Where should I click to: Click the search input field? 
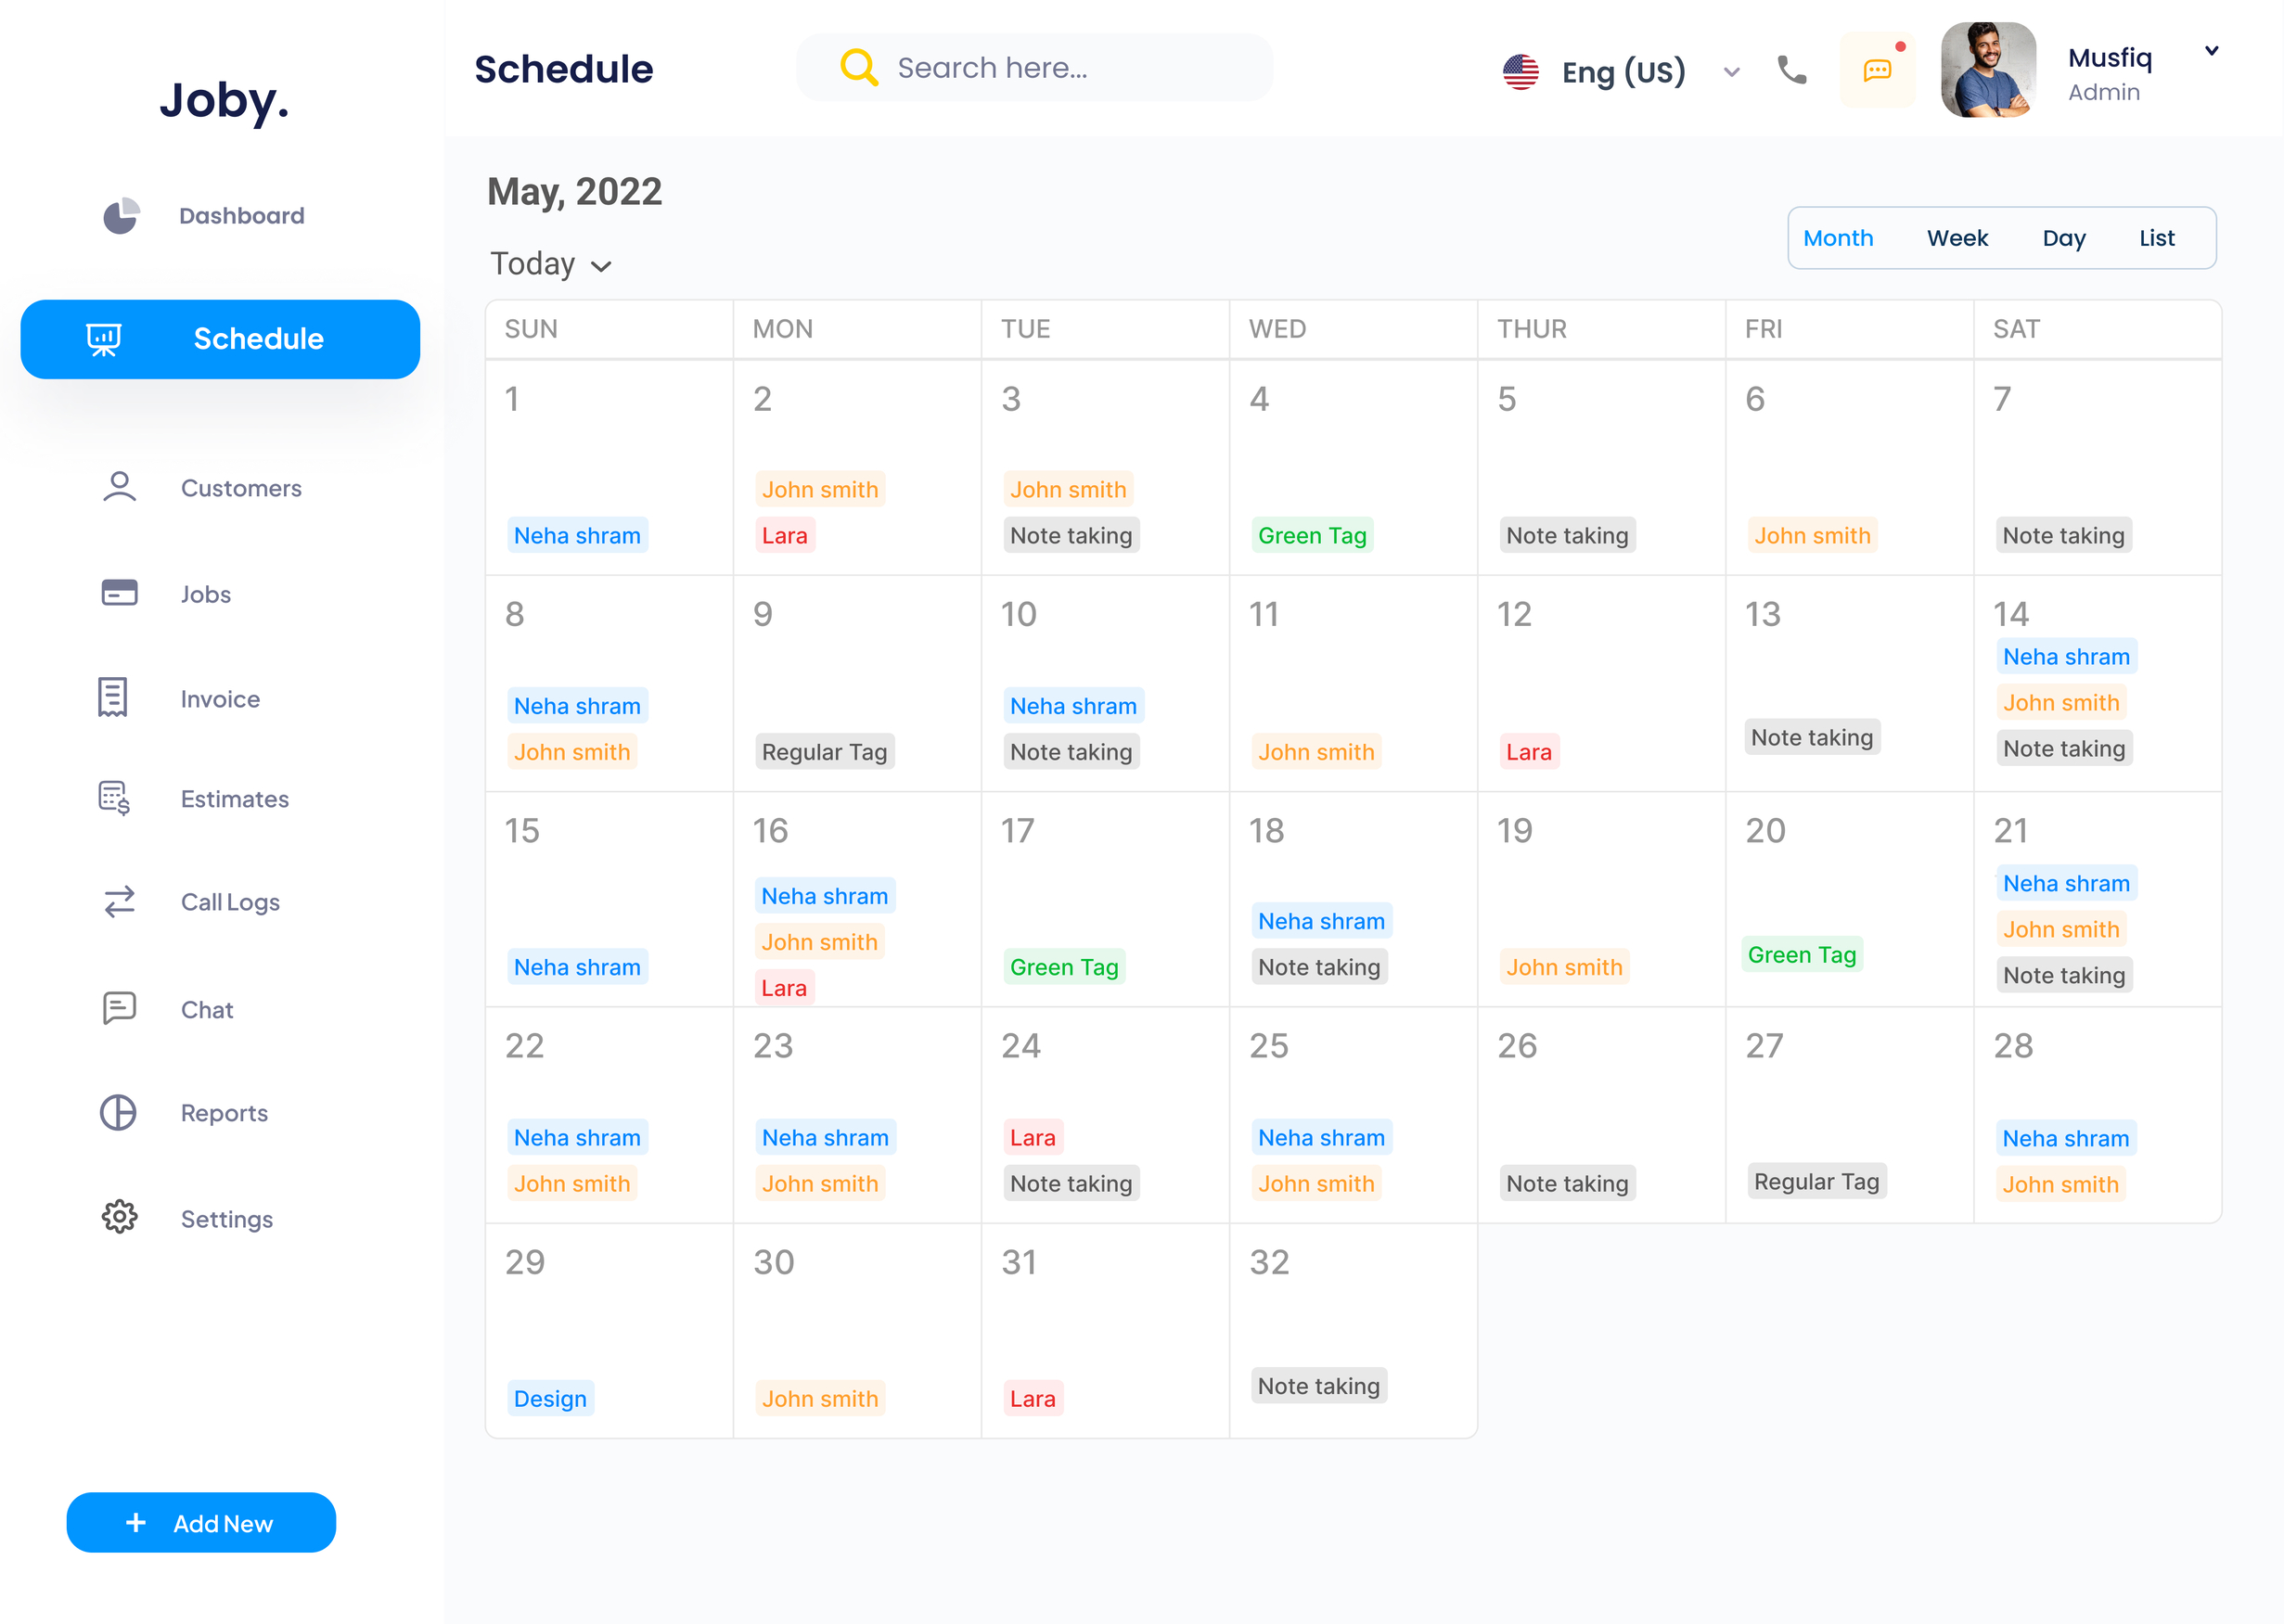tap(1037, 67)
